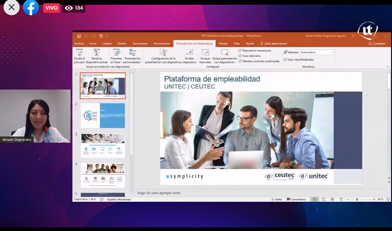Close the Facebook live video overlay

click(11, 7)
